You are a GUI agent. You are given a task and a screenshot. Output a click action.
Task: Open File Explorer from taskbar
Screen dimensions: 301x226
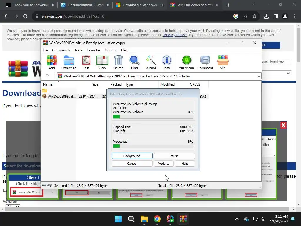click(x=144, y=219)
